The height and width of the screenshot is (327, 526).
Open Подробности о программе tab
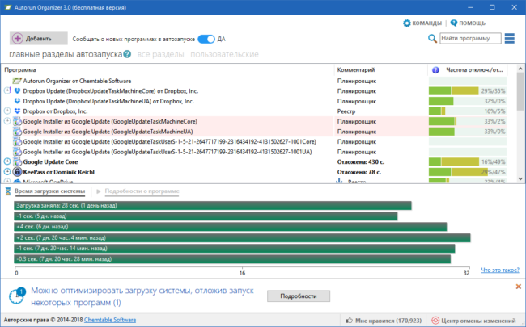[x=142, y=191]
